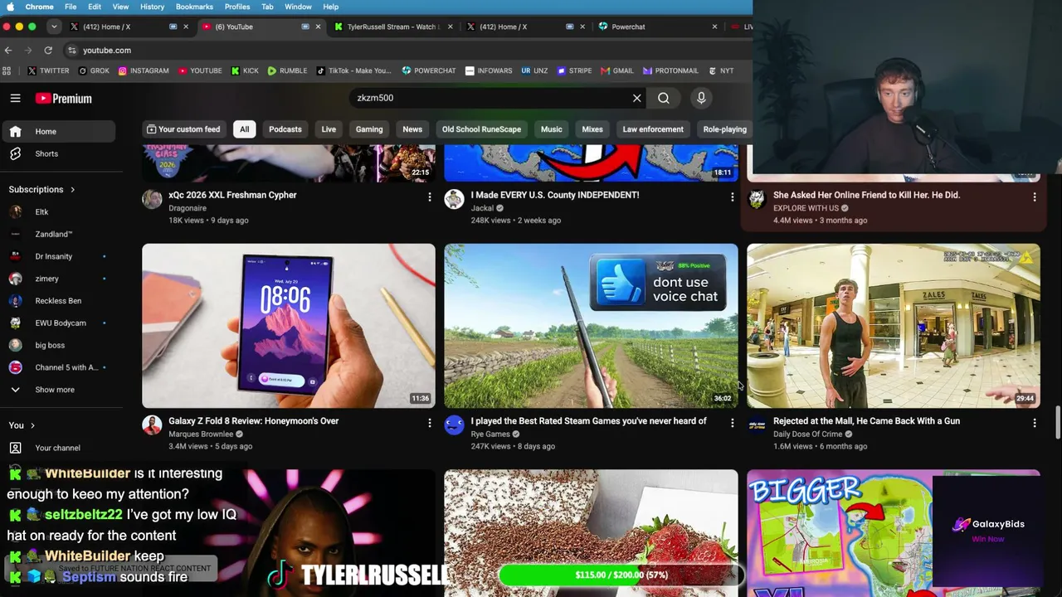Click the Marques Brownlee channel avatar
This screenshot has height=597, width=1062.
point(152,425)
